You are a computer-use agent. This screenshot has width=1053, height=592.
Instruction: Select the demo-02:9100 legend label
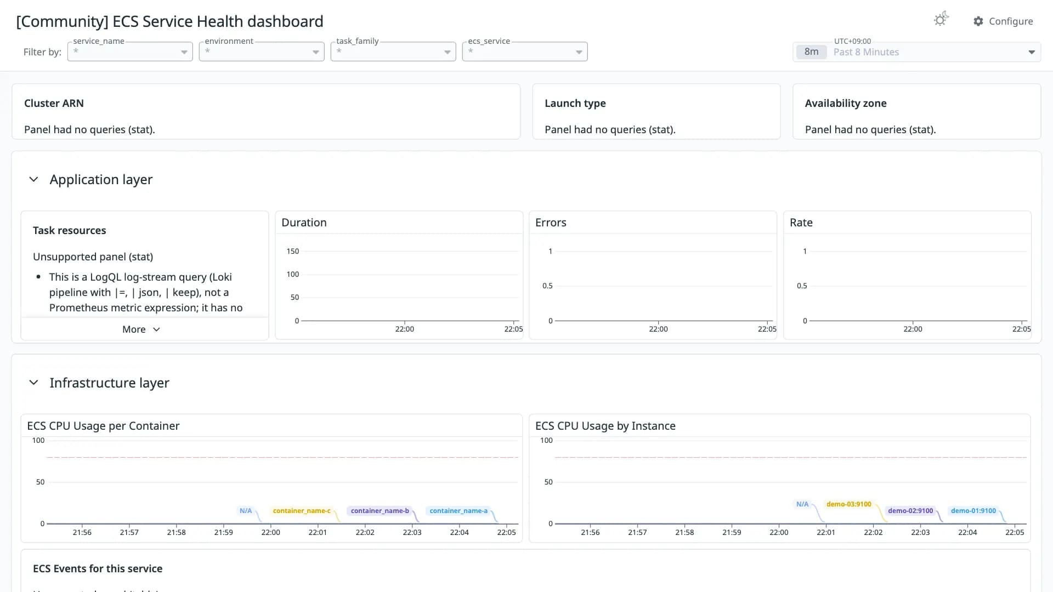coord(910,511)
